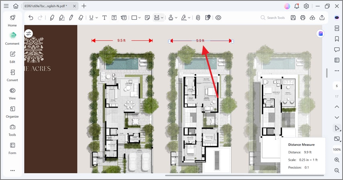
Task: Add a sticky note comment
Action: (x=147, y=18)
